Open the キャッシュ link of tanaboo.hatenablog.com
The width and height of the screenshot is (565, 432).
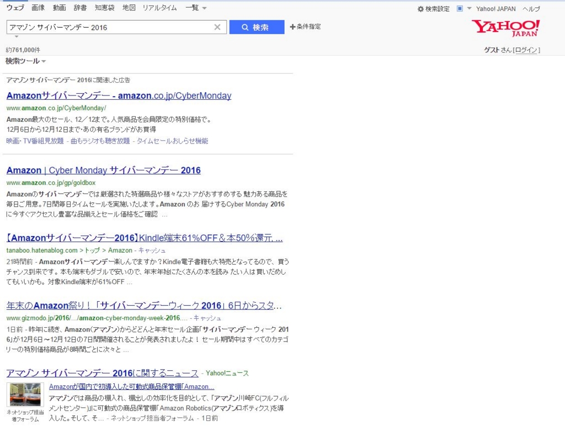[x=152, y=250]
